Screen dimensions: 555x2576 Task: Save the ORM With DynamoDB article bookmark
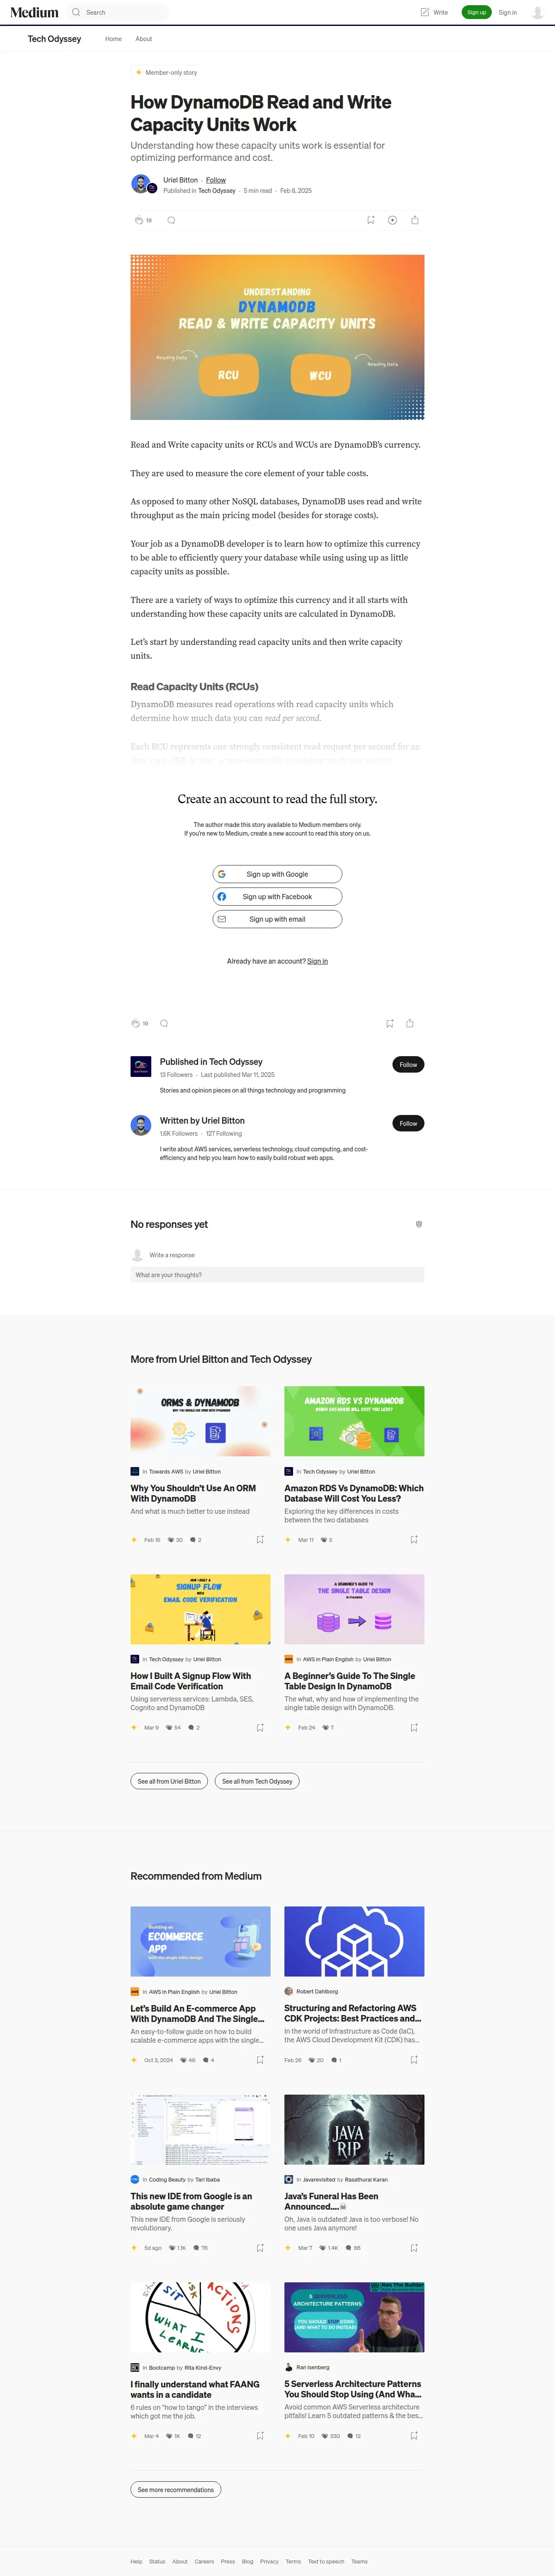[260, 1539]
